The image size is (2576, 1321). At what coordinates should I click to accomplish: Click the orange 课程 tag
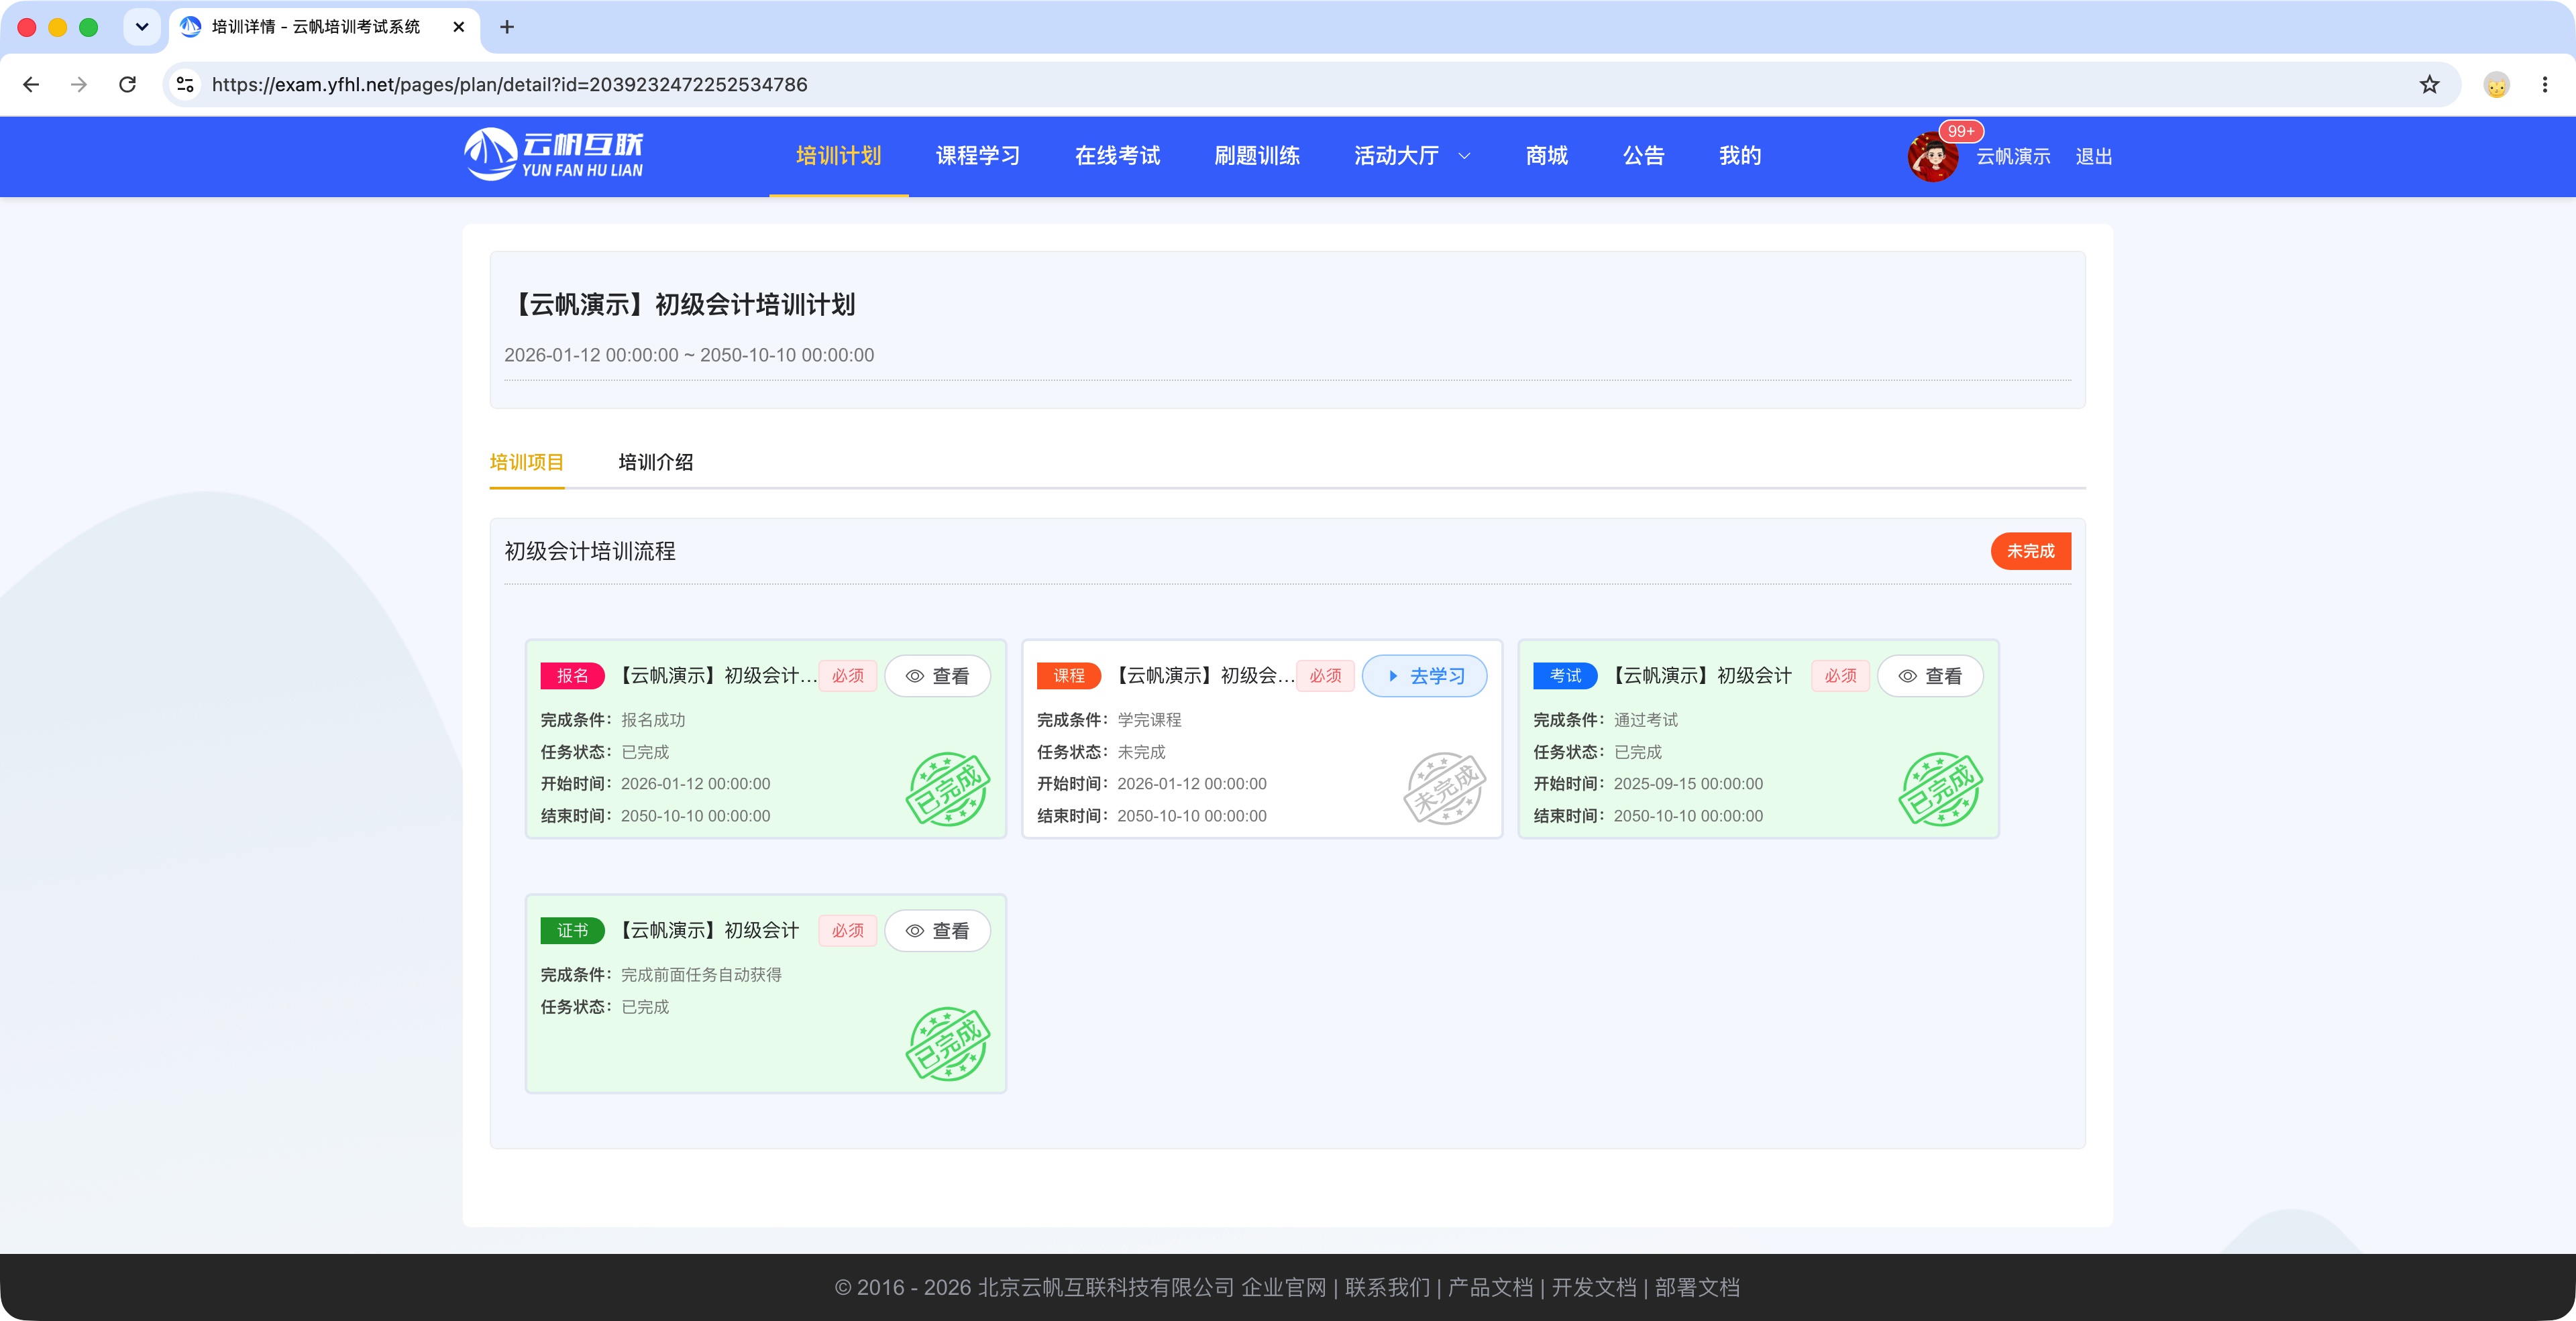tap(1068, 677)
